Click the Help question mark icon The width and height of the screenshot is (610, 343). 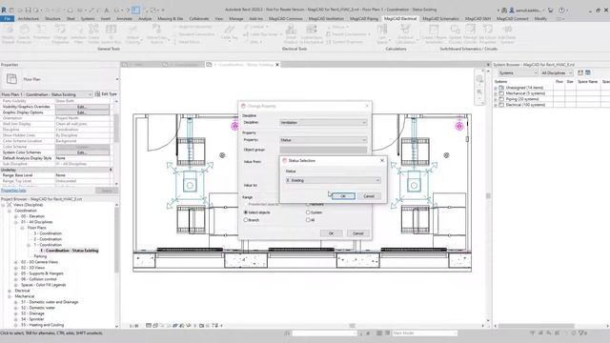click(x=561, y=10)
